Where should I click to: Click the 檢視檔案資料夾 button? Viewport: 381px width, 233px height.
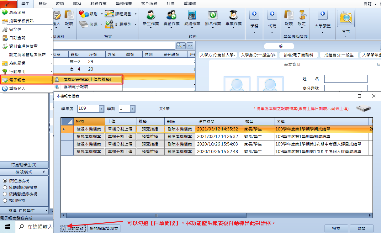pyautogui.click(x=104, y=229)
